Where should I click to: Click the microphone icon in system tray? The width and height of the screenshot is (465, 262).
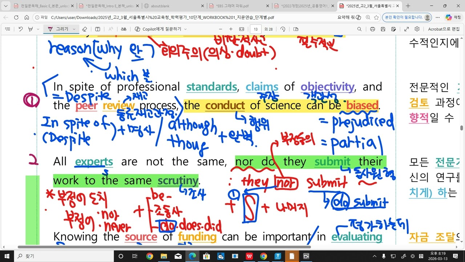tap(384, 256)
